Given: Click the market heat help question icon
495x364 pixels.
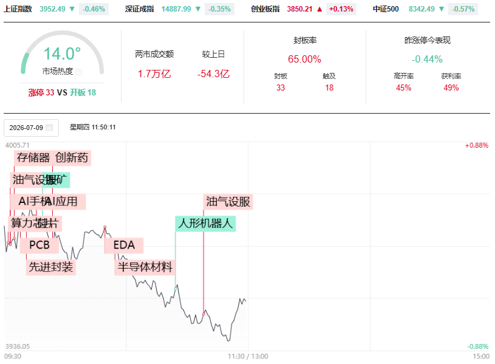Looking at the screenshot, I should point(79,72).
